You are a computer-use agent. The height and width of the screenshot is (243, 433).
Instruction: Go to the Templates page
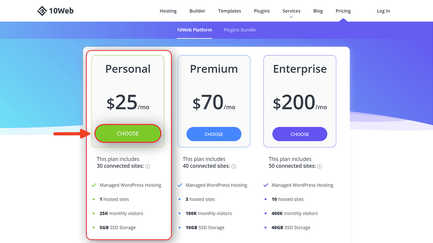[229, 11]
